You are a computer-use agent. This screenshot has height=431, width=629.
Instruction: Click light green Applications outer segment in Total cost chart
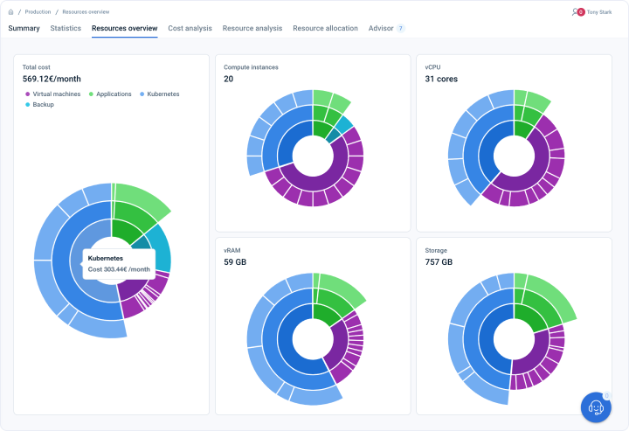pyautogui.click(x=142, y=198)
